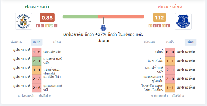Click Luton's yellow D form badge
The height and width of the screenshot is (106, 207).
[47, 26]
